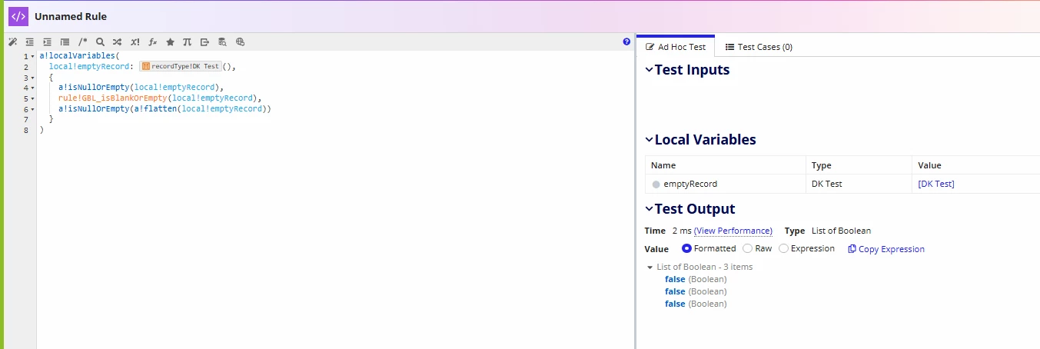This screenshot has height=349, width=1040.
Task: Click the List of Boolean type text
Action: click(841, 231)
